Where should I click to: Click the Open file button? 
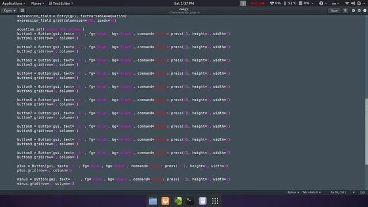[7, 10]
